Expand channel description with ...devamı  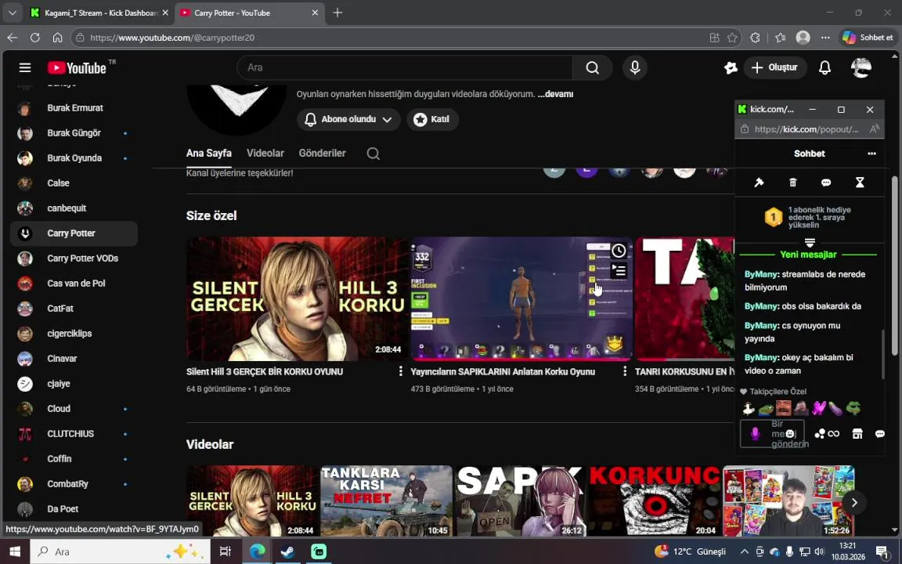[555, 94]
